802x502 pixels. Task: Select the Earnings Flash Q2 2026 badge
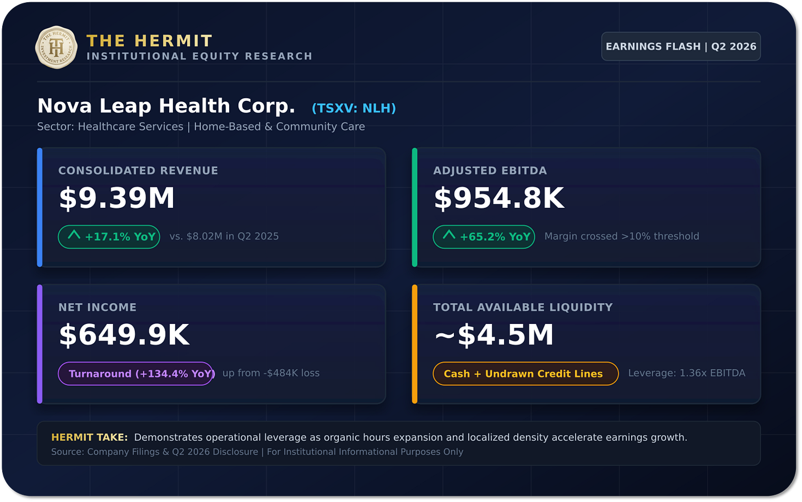pos(681,46)
